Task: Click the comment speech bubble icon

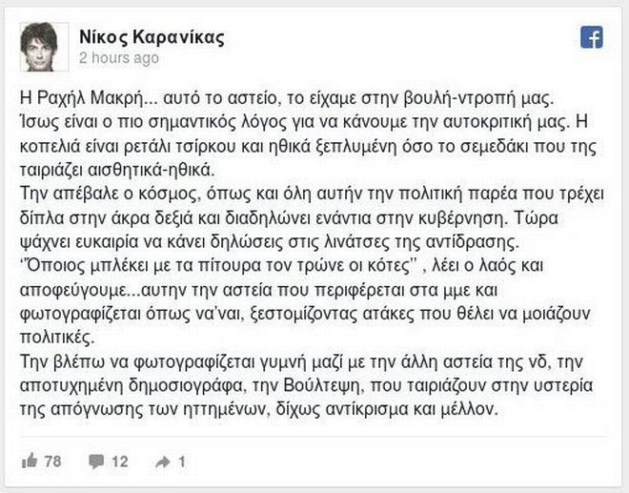Action: click(x=96, y=461)
